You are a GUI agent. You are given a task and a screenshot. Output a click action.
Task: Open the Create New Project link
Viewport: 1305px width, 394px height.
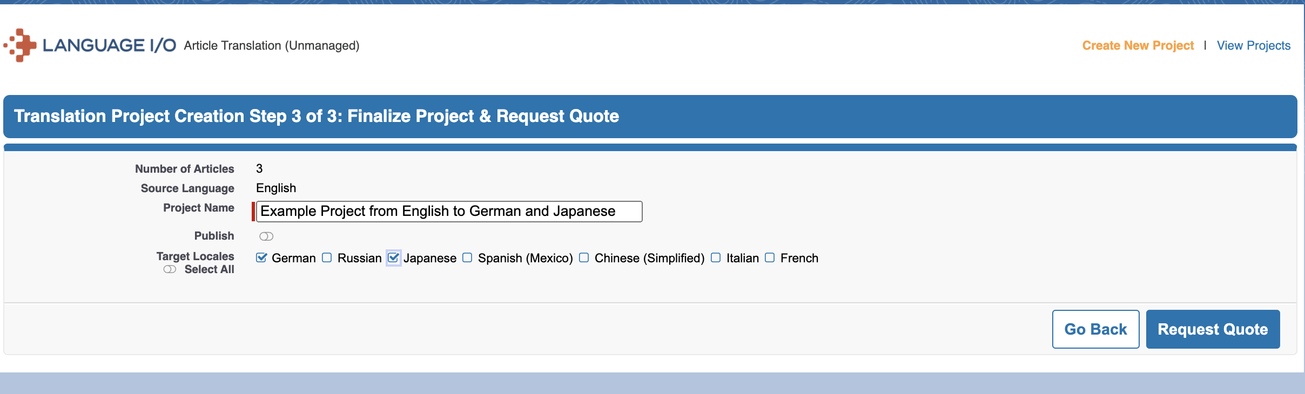coord(1138,45)
